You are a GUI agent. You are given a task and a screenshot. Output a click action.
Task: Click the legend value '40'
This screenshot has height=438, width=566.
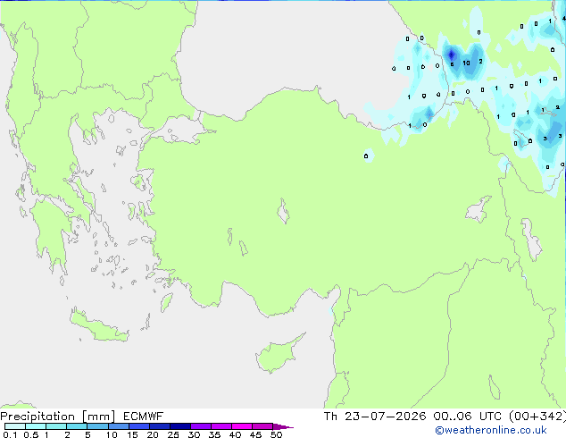pos(235,434)
